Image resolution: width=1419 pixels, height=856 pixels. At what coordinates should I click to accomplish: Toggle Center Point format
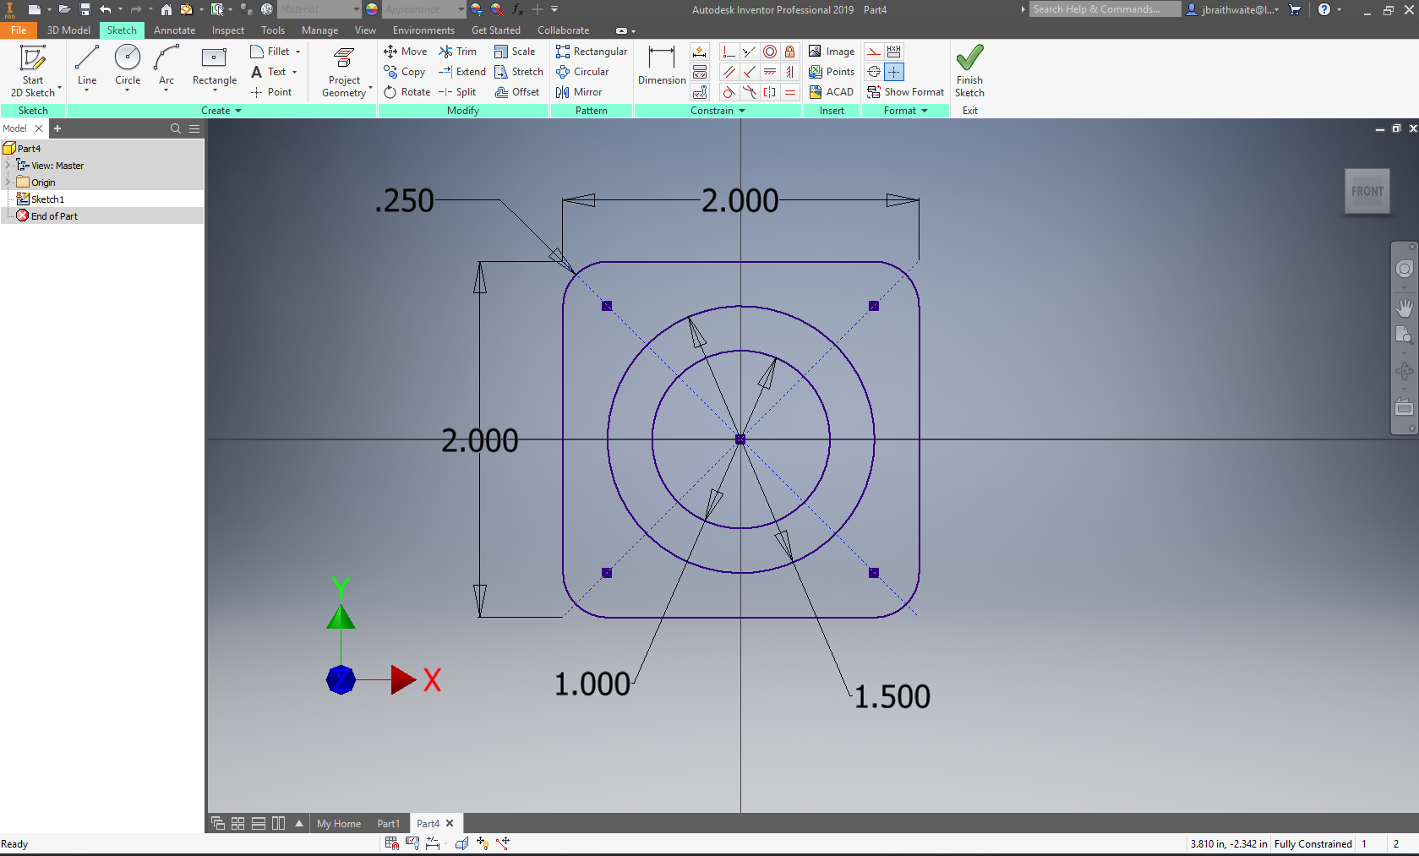(894, 72)
